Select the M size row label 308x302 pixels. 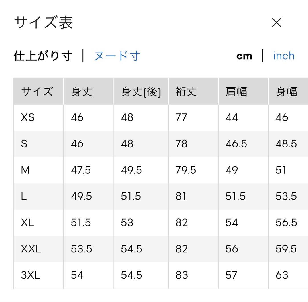25,170
